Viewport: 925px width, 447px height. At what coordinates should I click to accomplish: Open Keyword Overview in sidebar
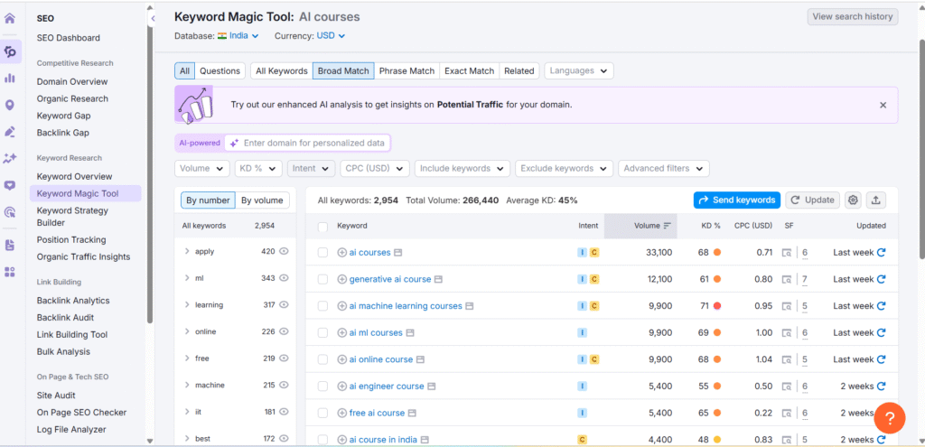click(74, 176)
